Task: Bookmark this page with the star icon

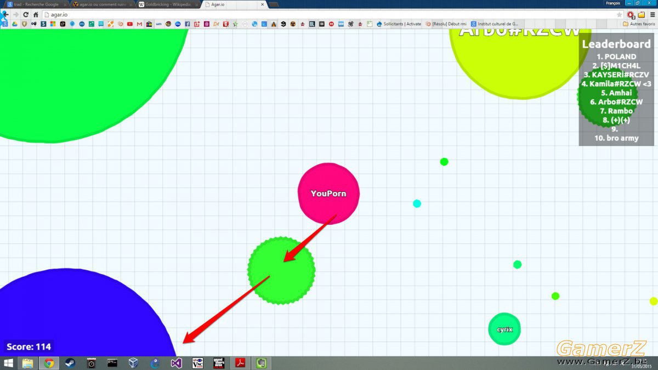Action: 620,15
